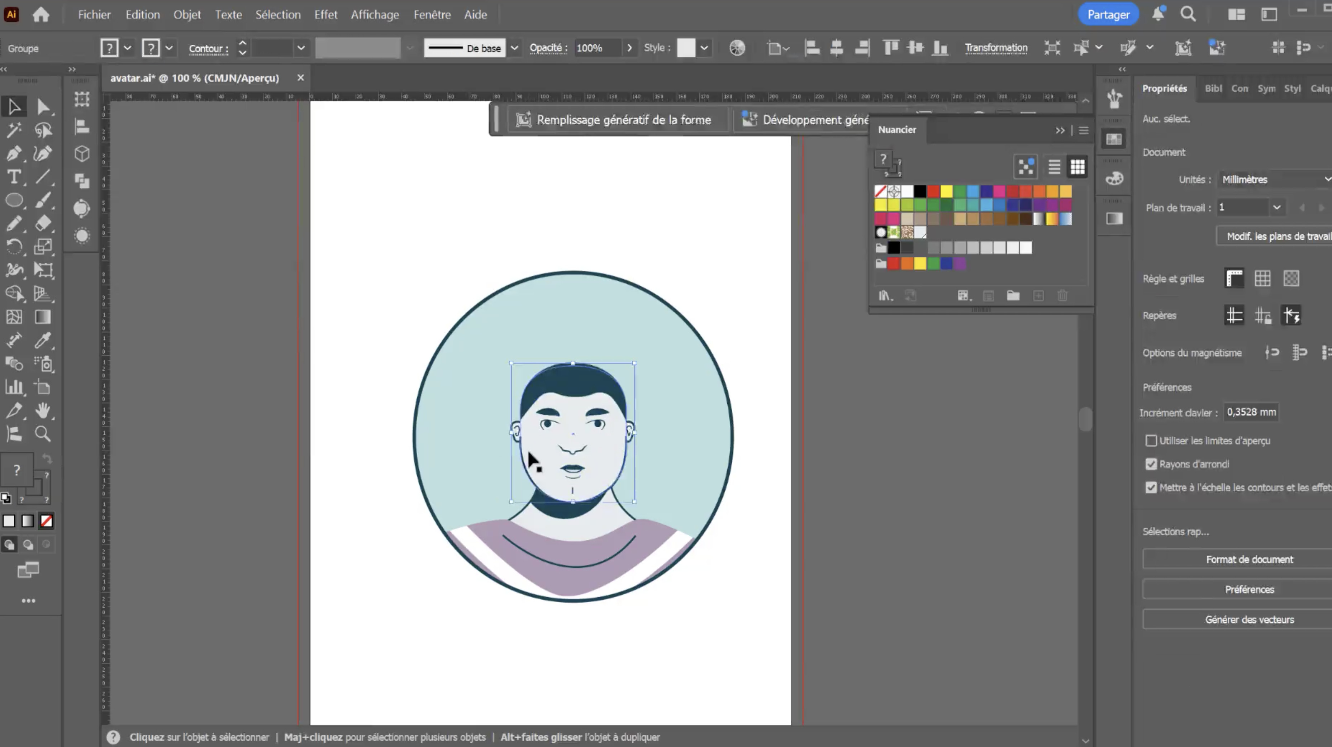The width and height of the screenshot is (1332, 747).
Task: Toggle Mettre à l'échelle les contours checkbox
Action: 1151,487
